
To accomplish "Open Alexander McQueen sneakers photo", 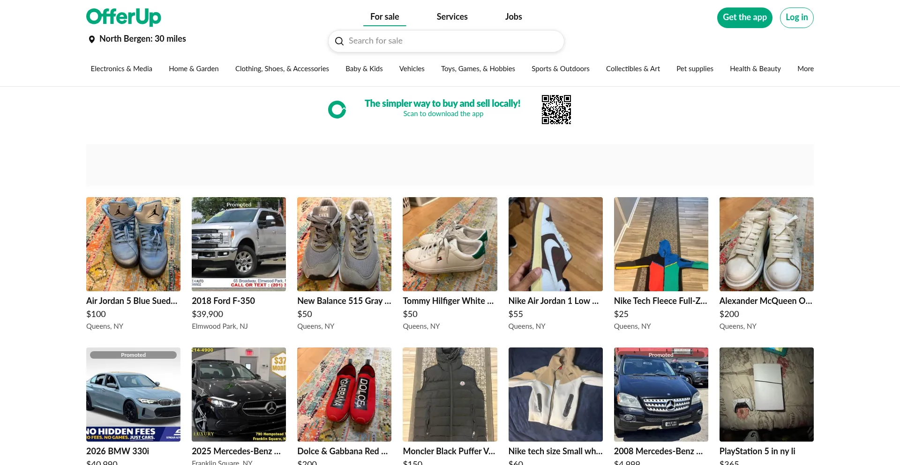I will (766, 244).
